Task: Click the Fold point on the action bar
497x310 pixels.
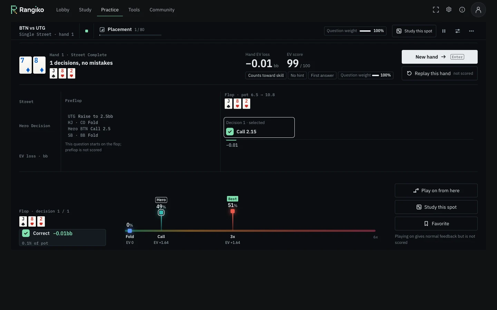Action: click(x=130, y=231)
